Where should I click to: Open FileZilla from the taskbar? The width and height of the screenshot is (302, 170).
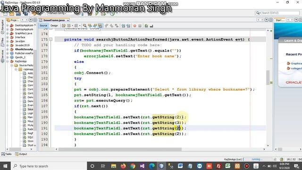pyautogui.click(x=218, y=166)
